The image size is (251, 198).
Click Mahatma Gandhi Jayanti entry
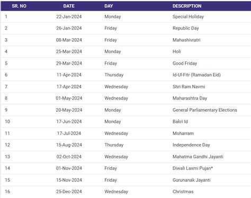(x=198, y=157)
